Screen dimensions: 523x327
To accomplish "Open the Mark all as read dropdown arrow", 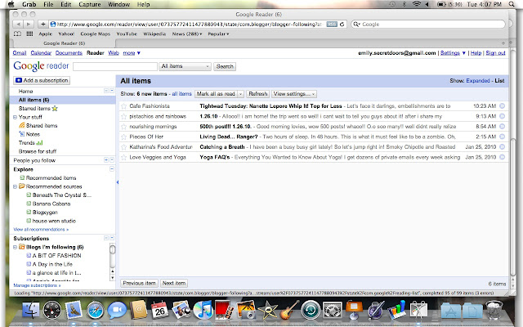I will click(x=240, y=94).
